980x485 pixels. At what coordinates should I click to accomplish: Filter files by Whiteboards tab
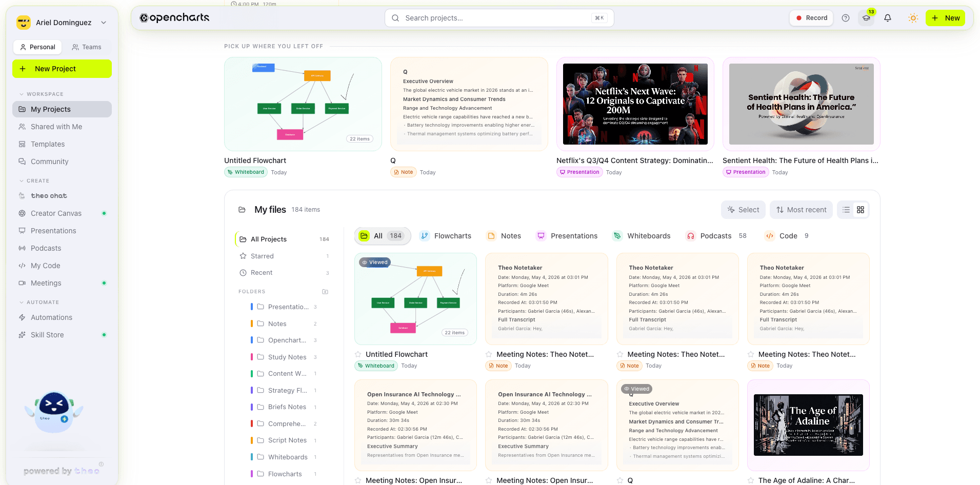642,236
